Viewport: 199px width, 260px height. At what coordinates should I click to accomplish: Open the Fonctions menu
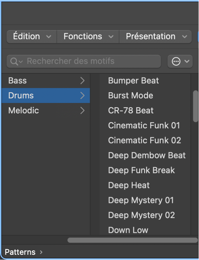pyautogui.click(x=88, y=36)
